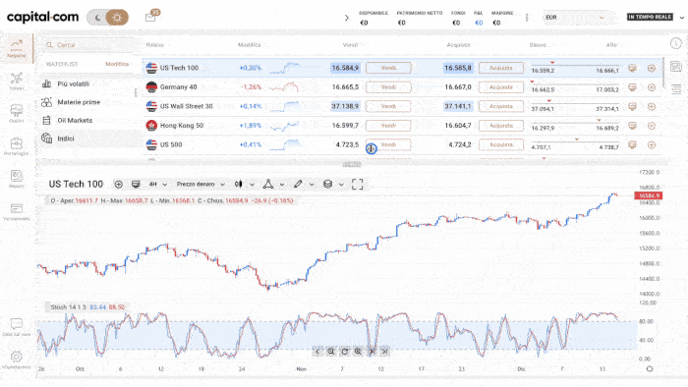The height and width of the screenshot is (387, 688).
Task: Jump to latest bar on chart
Action: tap(385, 352)
